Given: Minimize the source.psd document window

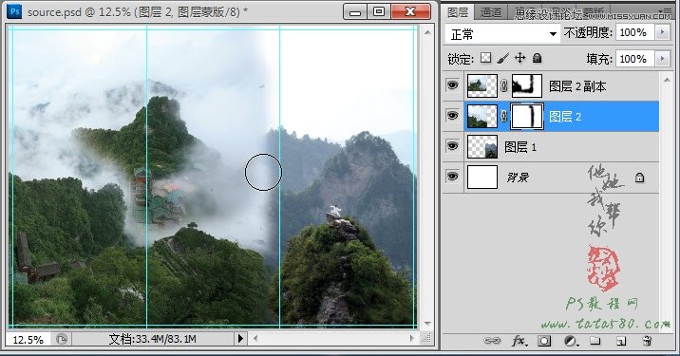Looking at the screenshot, I should tap(355, 11).
